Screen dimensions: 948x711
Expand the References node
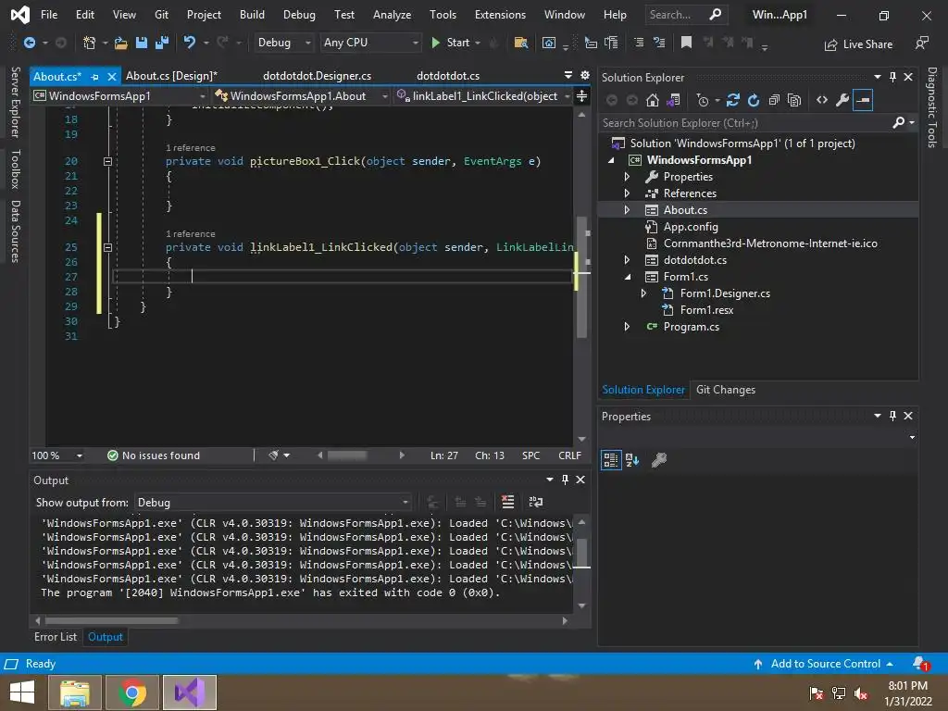click(627, 193)
